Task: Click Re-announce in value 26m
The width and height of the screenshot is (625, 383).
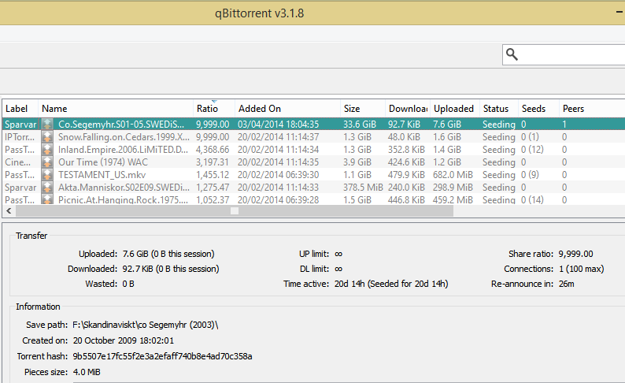Action: (x=567, y=284)
